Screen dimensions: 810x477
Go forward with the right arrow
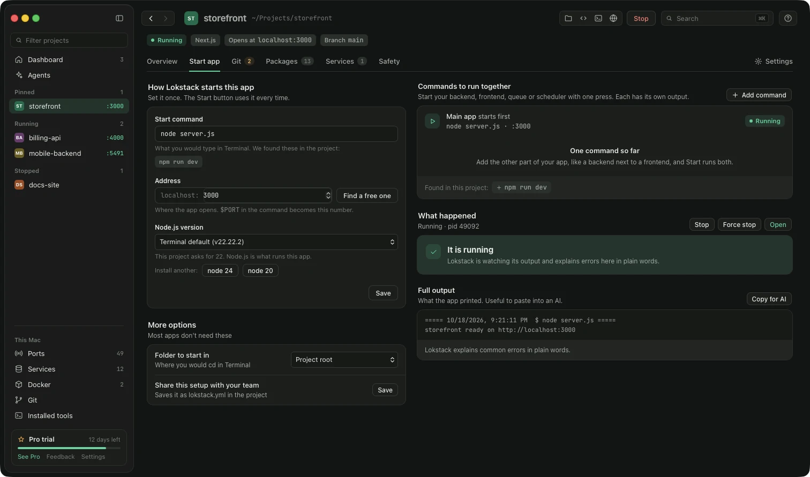pyautogui.click(x=166, y=18)
